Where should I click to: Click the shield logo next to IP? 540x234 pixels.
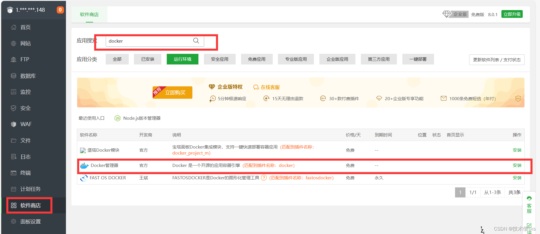pos(10,10)
